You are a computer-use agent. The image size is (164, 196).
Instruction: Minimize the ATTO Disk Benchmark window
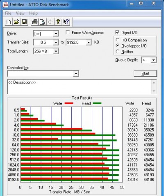pyautogui.click(x=132, y=3)
